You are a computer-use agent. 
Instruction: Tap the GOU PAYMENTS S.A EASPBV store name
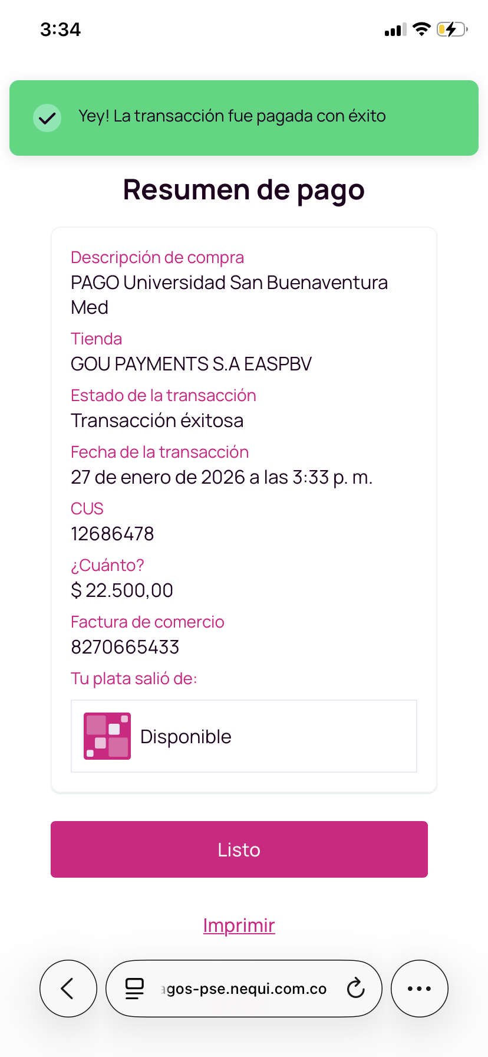point(191,364)
